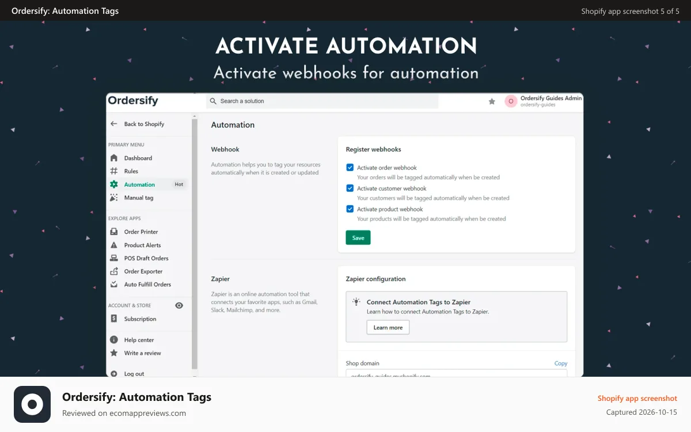
Task: Click the Zapier configuration heading
Action: pos(375,279)
